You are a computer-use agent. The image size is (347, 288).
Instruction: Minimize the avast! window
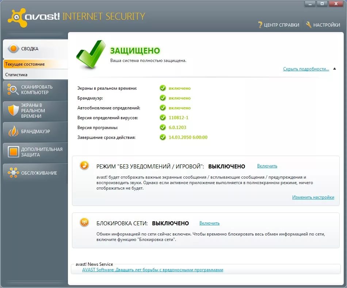tap(310, 4)
